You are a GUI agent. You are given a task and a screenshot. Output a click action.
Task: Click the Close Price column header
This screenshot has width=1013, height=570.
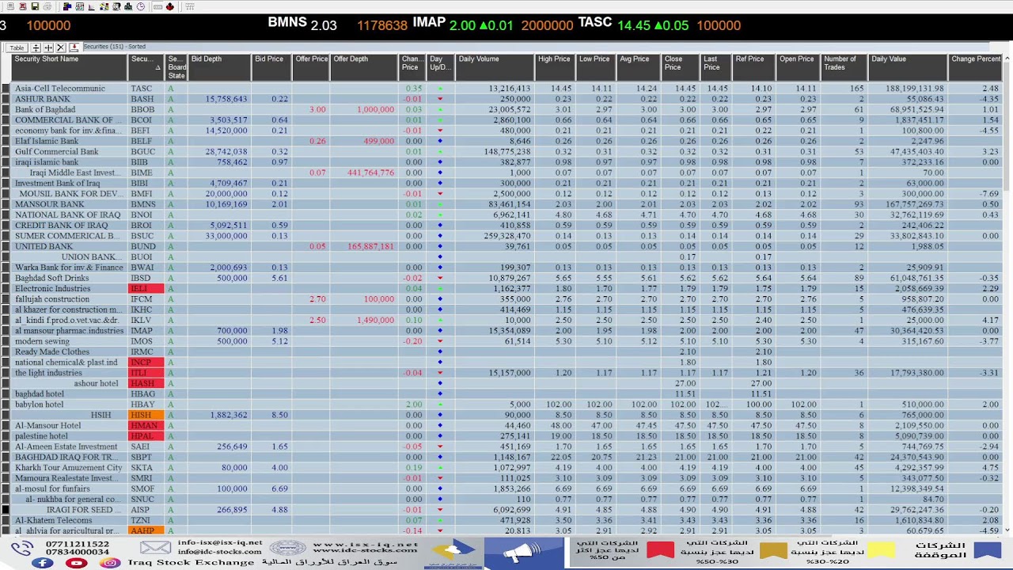pyautogui.click(x=681, y=66)
